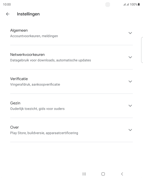Tap the system back chevron at the bottom
This screenshot has height=179, width=143.
click(x=122, y=174)
